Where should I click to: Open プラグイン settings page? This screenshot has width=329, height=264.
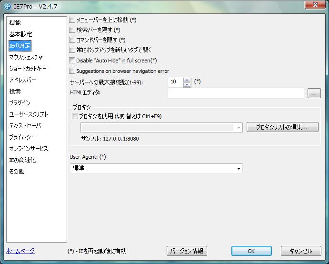(20, 103)
